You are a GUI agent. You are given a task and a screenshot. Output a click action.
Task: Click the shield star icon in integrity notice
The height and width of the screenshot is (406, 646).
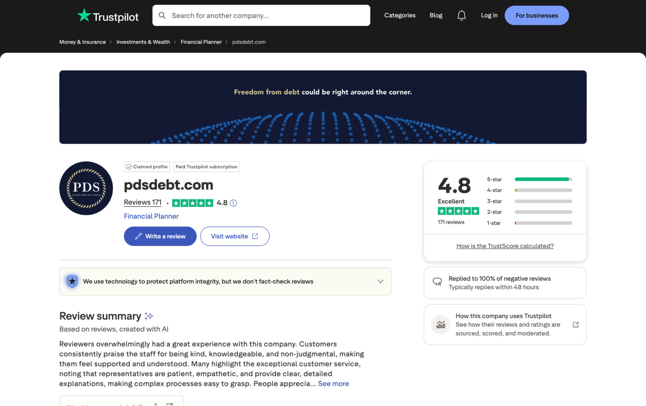click(72, 281)
